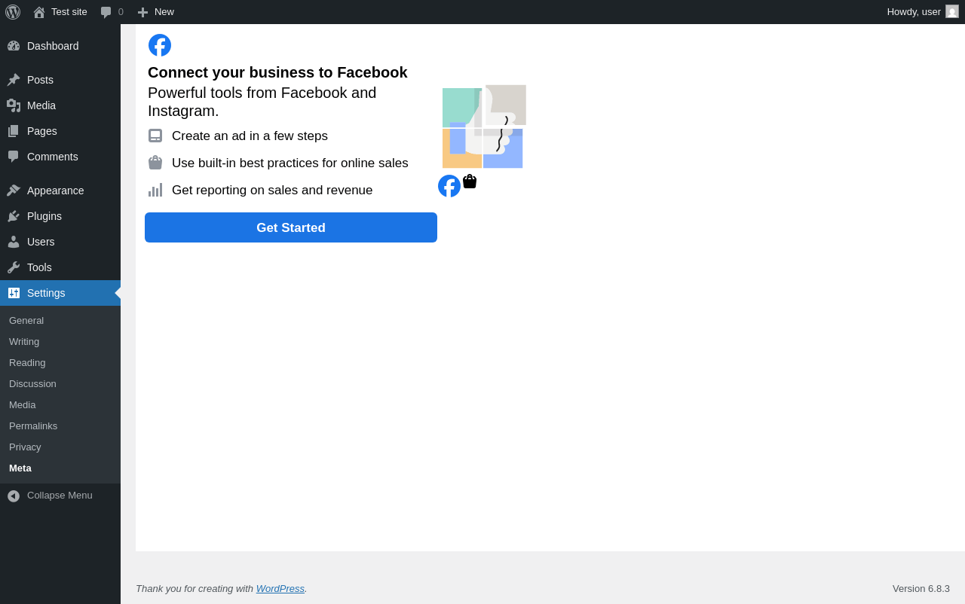Click the shopping bag icon beside best practices
This screenshot has height=604, width=965.
tap(155, 163)
